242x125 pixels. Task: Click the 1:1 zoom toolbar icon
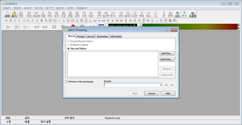coord(155,14)
